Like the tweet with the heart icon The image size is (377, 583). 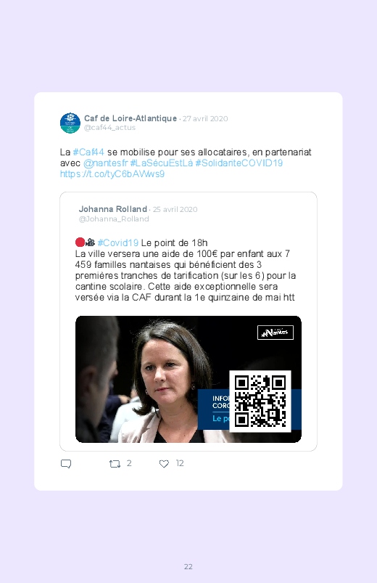164,464
